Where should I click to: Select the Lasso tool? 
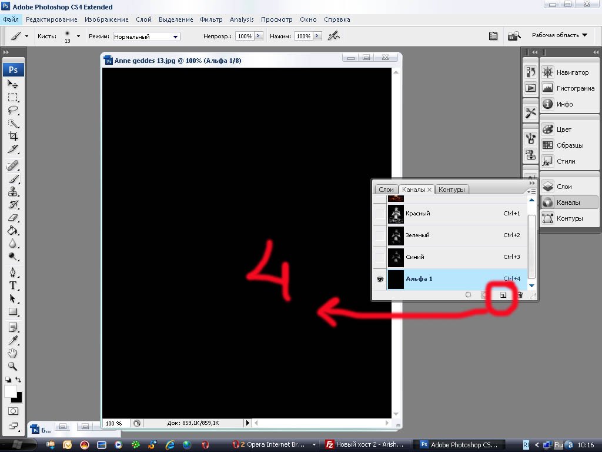coord(13,110)
